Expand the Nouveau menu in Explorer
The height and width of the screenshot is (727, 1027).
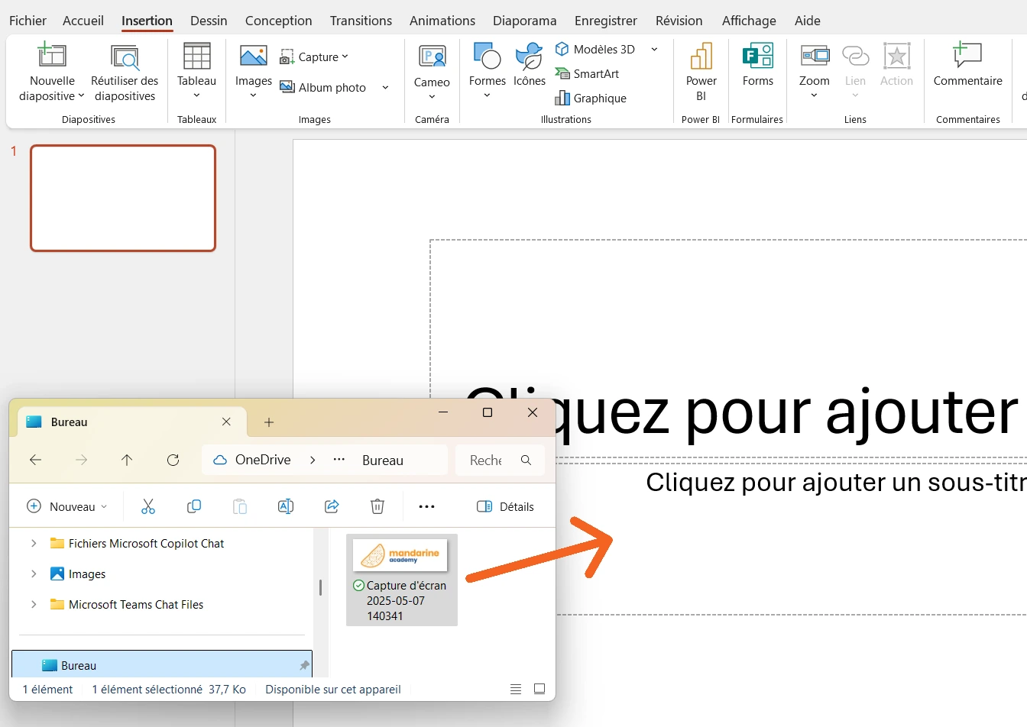[x=67, y=506]
